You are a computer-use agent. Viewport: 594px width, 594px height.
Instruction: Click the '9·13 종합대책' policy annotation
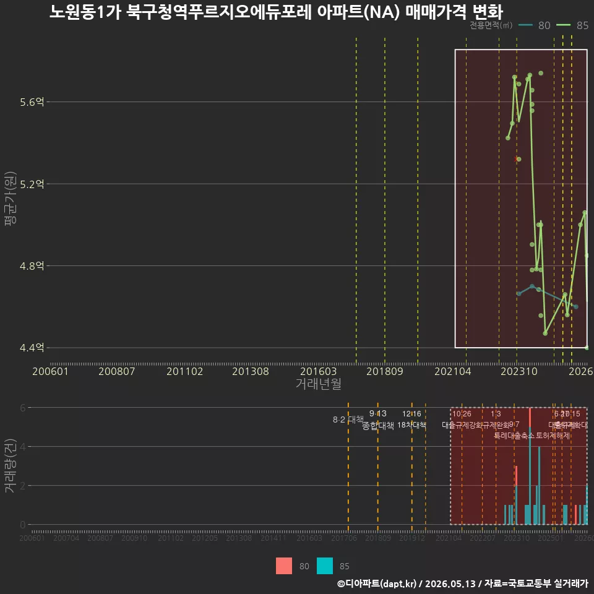tap(377, 420)
